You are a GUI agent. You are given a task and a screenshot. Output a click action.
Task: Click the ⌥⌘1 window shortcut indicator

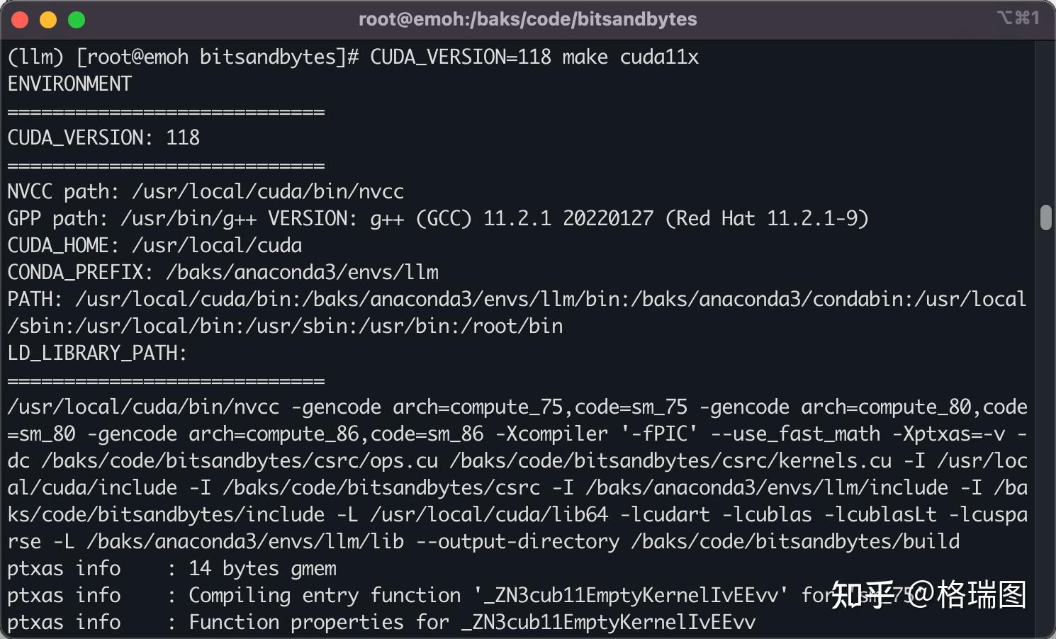tap(1018, 18)
